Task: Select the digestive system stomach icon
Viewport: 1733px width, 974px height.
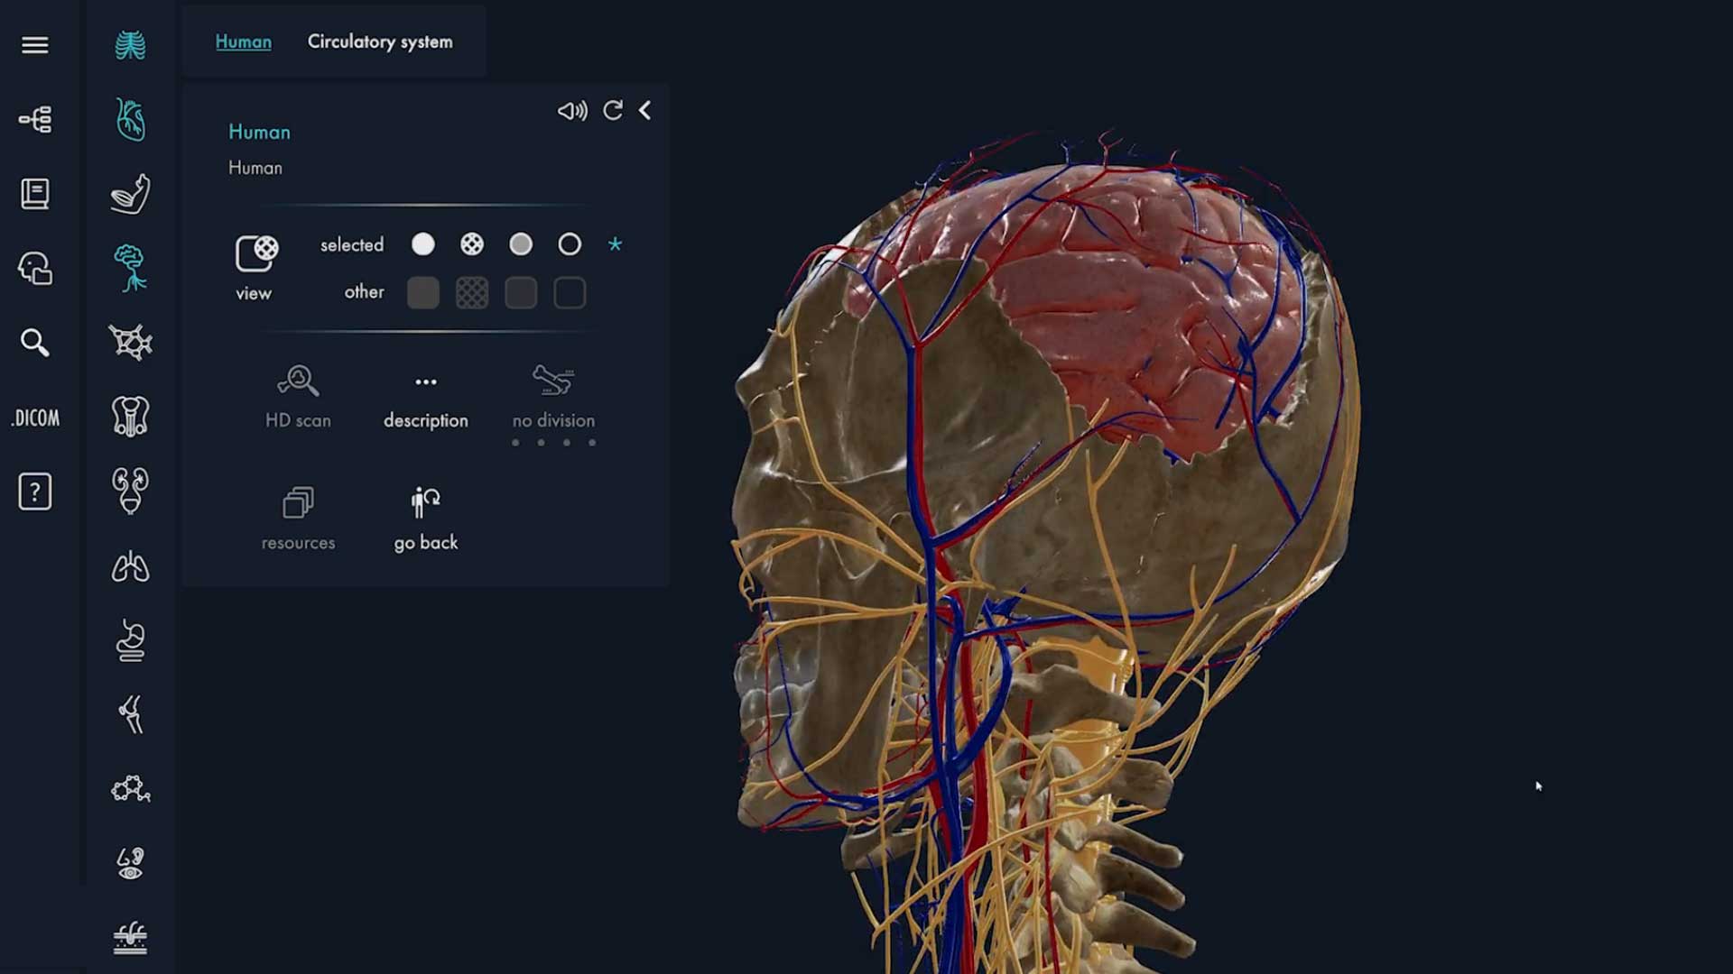Action: point(131,641)
